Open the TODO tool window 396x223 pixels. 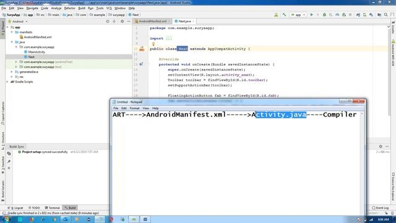[35, 208]
